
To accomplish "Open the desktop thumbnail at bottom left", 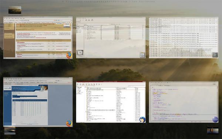I will (10, 130).
